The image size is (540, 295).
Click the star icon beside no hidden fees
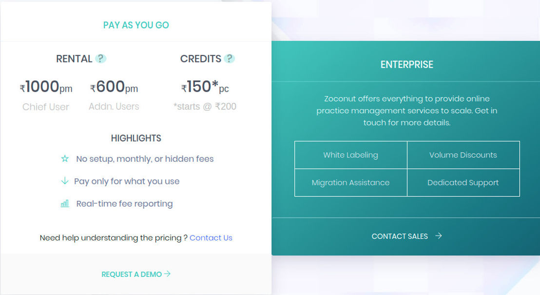coord(65,158)
